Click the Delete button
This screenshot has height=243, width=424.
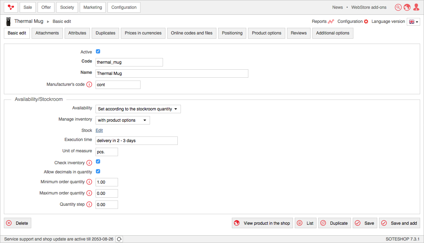click(x=18, y=223)
